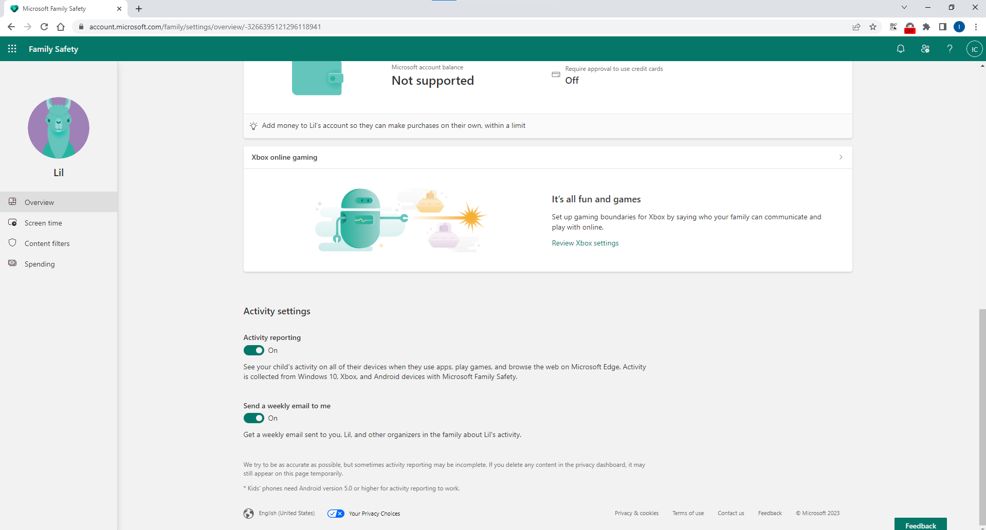The image size is (986, 530).
Task: Open the Feedback footer text link
Action: 770,513
